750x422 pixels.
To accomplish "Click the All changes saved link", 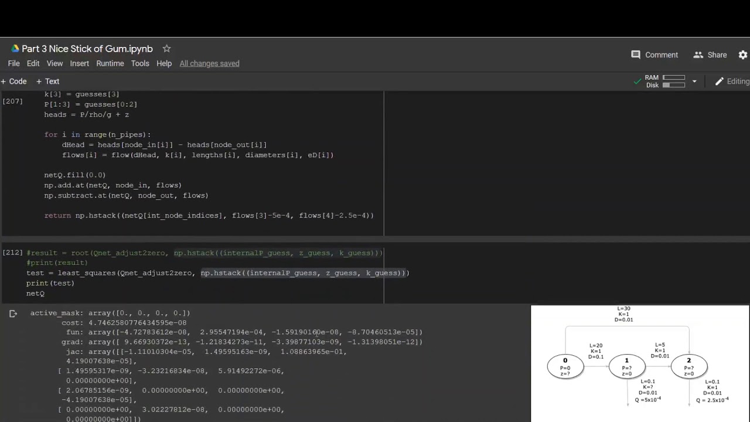I will coord(209,63).
